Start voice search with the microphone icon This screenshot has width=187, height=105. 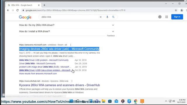(107, 17)
